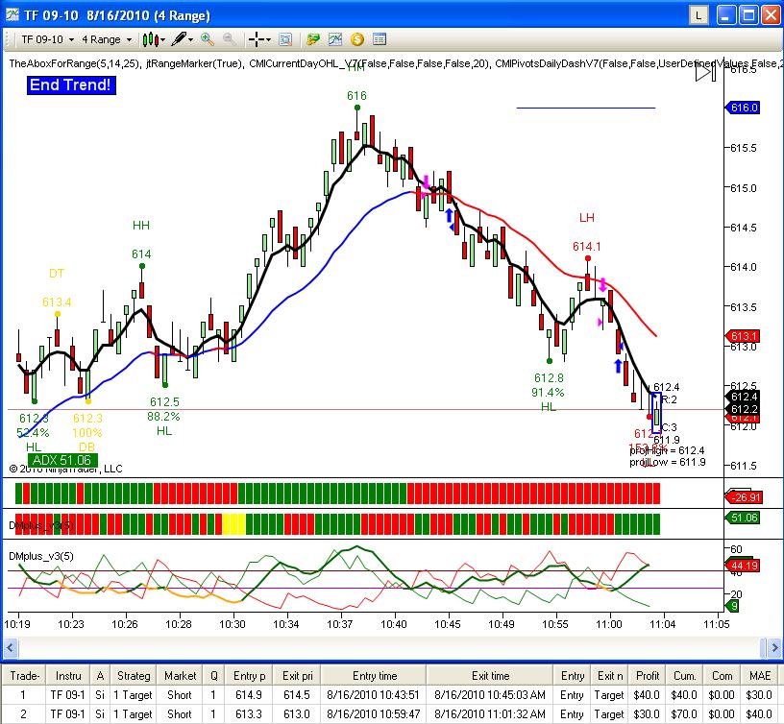The width and height of the screenshot is (784, 724).
Task: Click the projHigh = 612.4 text
Action: point(667,450)
